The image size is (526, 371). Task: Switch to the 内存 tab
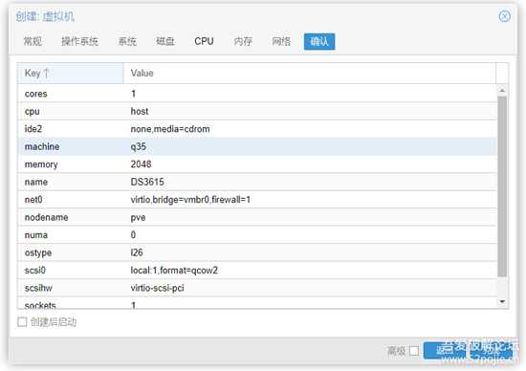243,42
